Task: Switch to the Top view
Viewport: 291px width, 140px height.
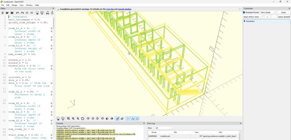Action: pos(93,119)
